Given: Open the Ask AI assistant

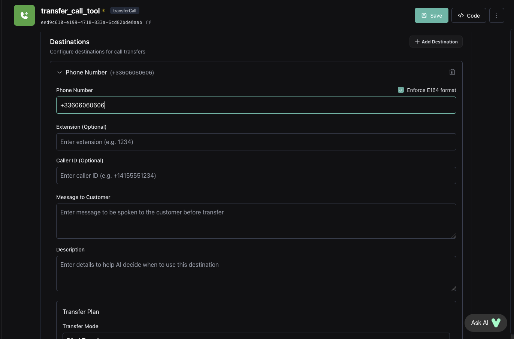Looking at the screenshot, I should (x=486, y=323).
